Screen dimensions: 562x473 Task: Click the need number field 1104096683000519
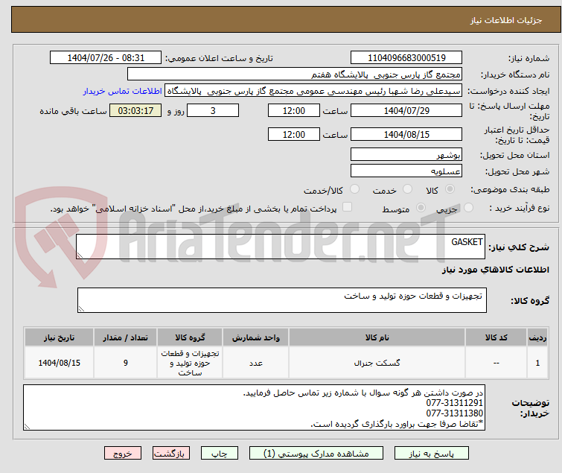coord(406,58)
